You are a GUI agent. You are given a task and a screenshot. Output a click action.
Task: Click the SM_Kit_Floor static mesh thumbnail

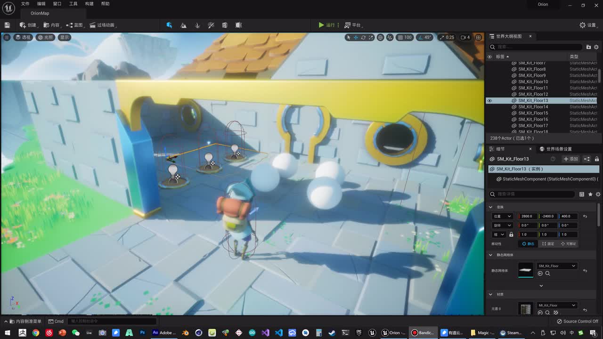(526, 270)
